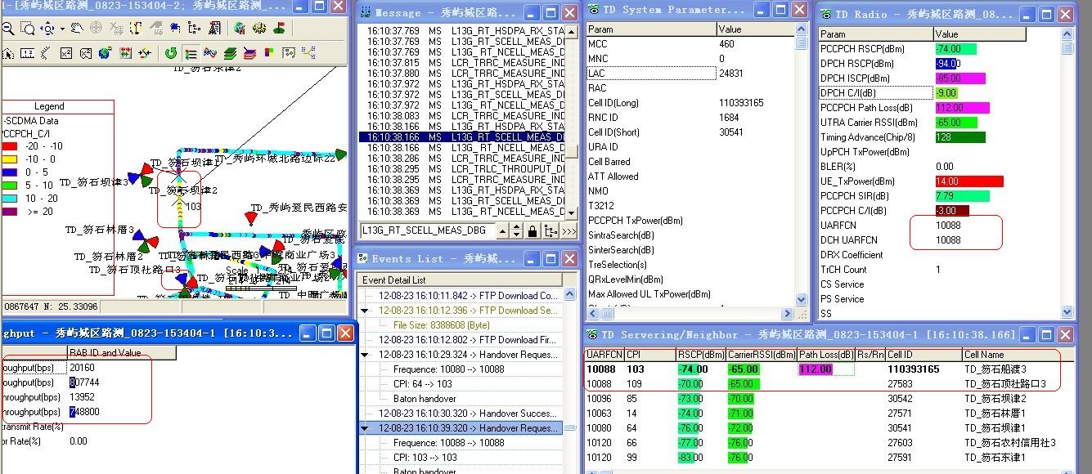Click the RAB ID and Value column header
Viewport: 1092px width, 474px height.
(121, 353)
